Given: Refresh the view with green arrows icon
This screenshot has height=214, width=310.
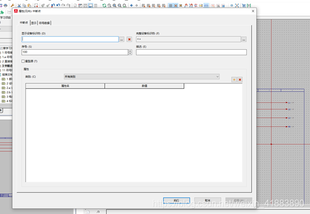Looking at the screenshot, I should (x=104, y=6).
